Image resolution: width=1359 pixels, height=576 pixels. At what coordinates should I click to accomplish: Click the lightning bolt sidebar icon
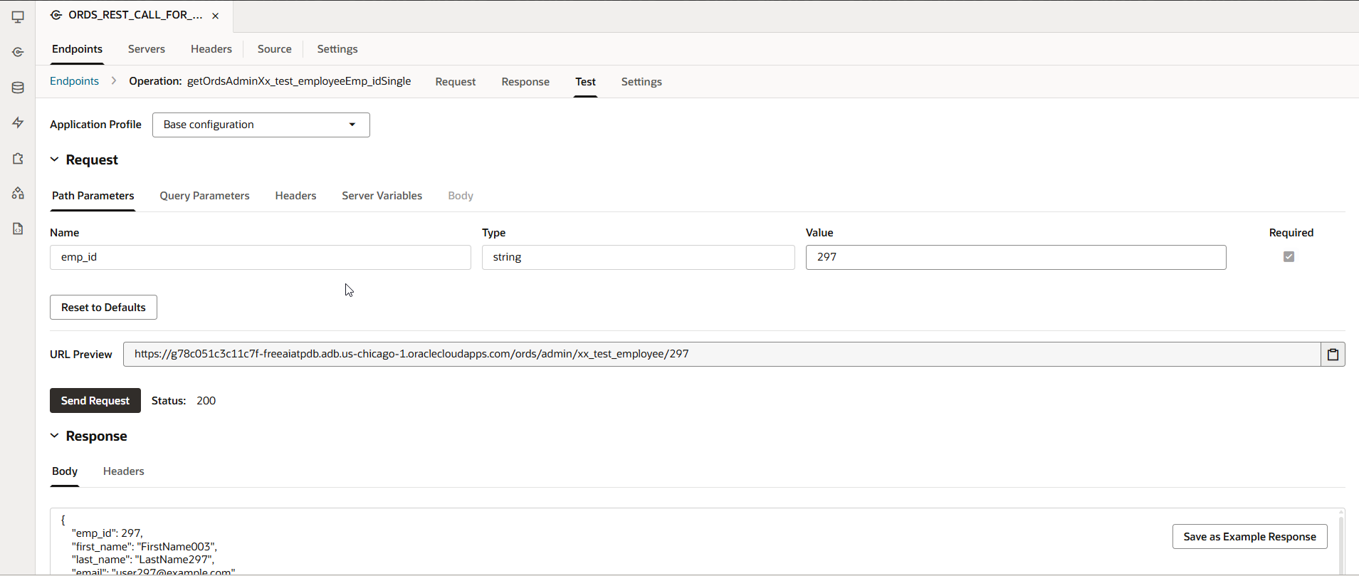pos(18,122)
